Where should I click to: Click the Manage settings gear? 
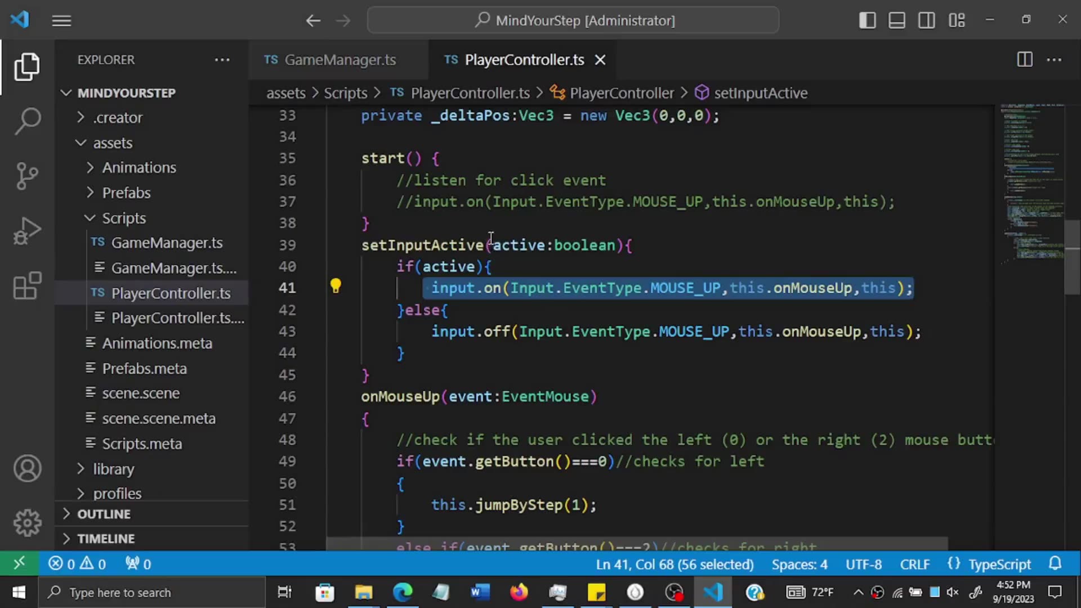(x=27, y=522)
